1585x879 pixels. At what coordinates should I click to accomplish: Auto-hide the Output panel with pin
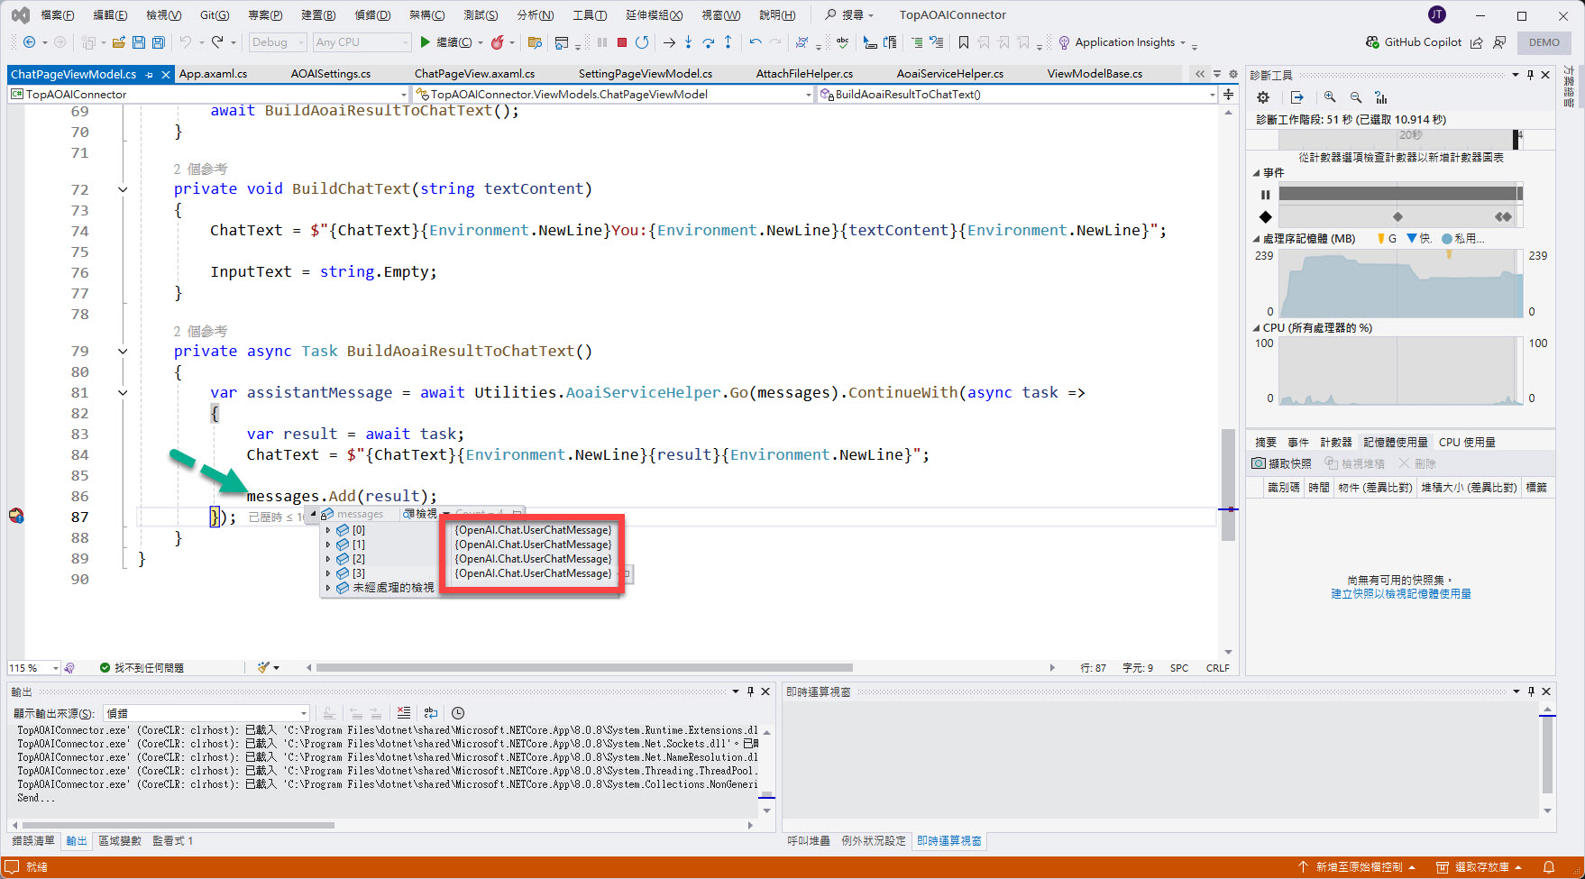(x=750, y=691)
